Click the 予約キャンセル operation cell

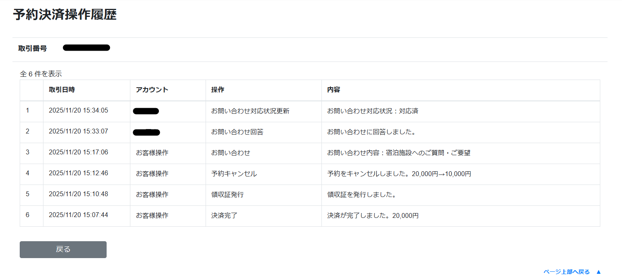(234, 174)
